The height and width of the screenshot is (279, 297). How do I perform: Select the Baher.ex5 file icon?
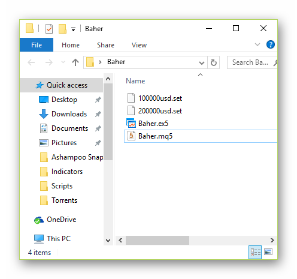tap(131, 123)
